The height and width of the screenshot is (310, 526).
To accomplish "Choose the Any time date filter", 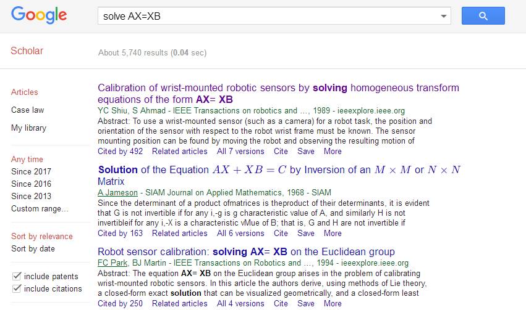I will 27,159.
